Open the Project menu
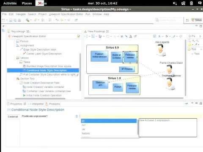This screenshot has width=203, height=152. 42,14
